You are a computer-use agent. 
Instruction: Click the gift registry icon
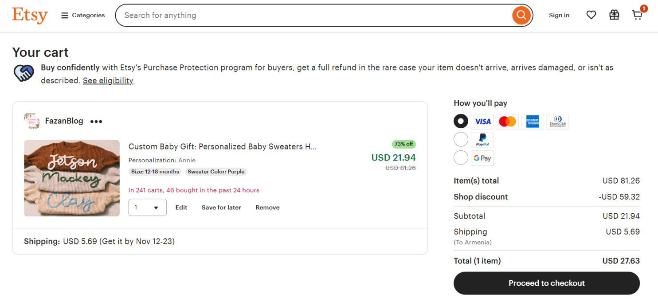tap(614, 15)
